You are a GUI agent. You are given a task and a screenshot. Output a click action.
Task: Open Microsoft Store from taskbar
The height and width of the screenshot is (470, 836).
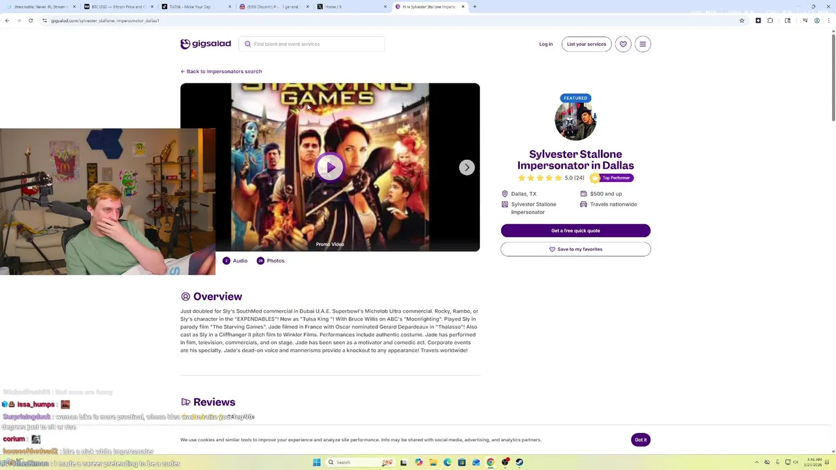pos(462,462)
